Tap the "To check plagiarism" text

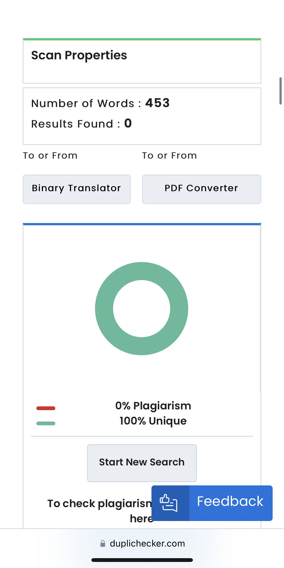(x=99, y=504)
